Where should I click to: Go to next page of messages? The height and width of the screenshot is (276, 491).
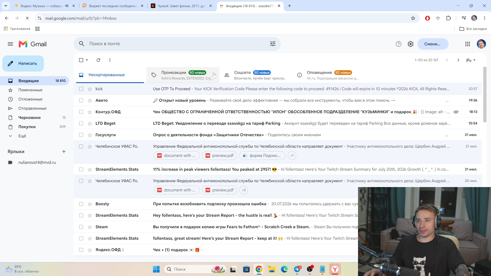point(458,60)
